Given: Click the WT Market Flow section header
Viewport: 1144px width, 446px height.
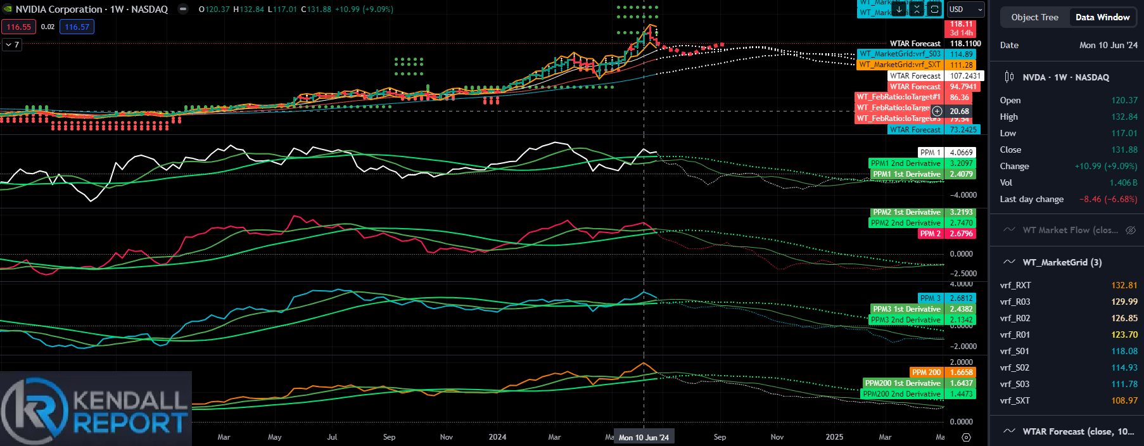Looking at the screenshot, I should pos(1067,230).
